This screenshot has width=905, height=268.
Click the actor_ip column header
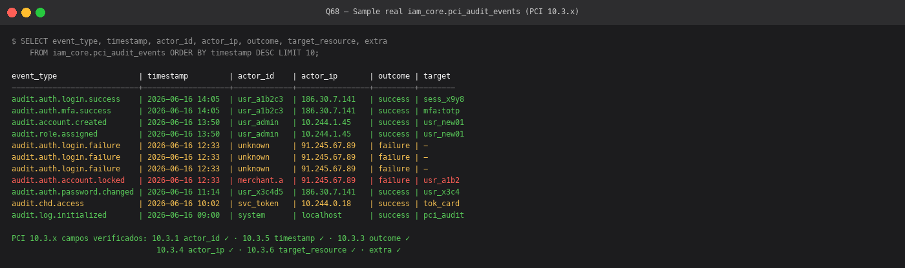[319, 76]
